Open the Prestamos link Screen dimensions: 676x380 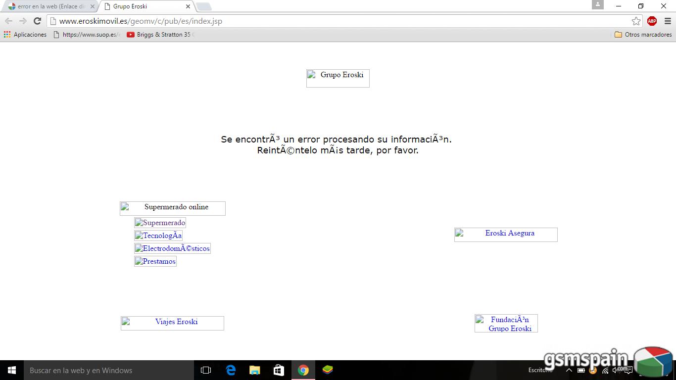point(155,261)
